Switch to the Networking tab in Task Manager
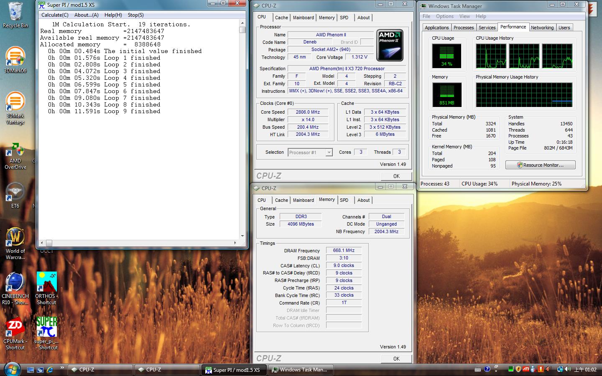The height and width of the screenshot is (376, 602). [542, 28]
